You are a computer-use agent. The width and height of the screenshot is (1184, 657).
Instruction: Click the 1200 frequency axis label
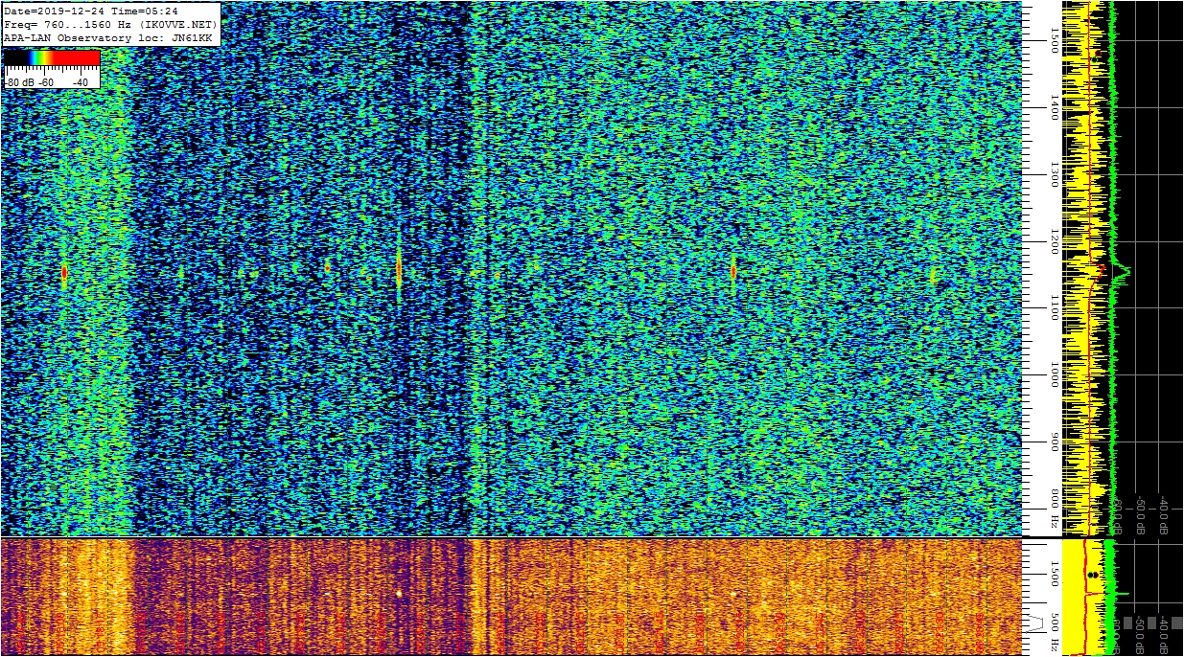pyautogui.click(x=1054, y=240)
